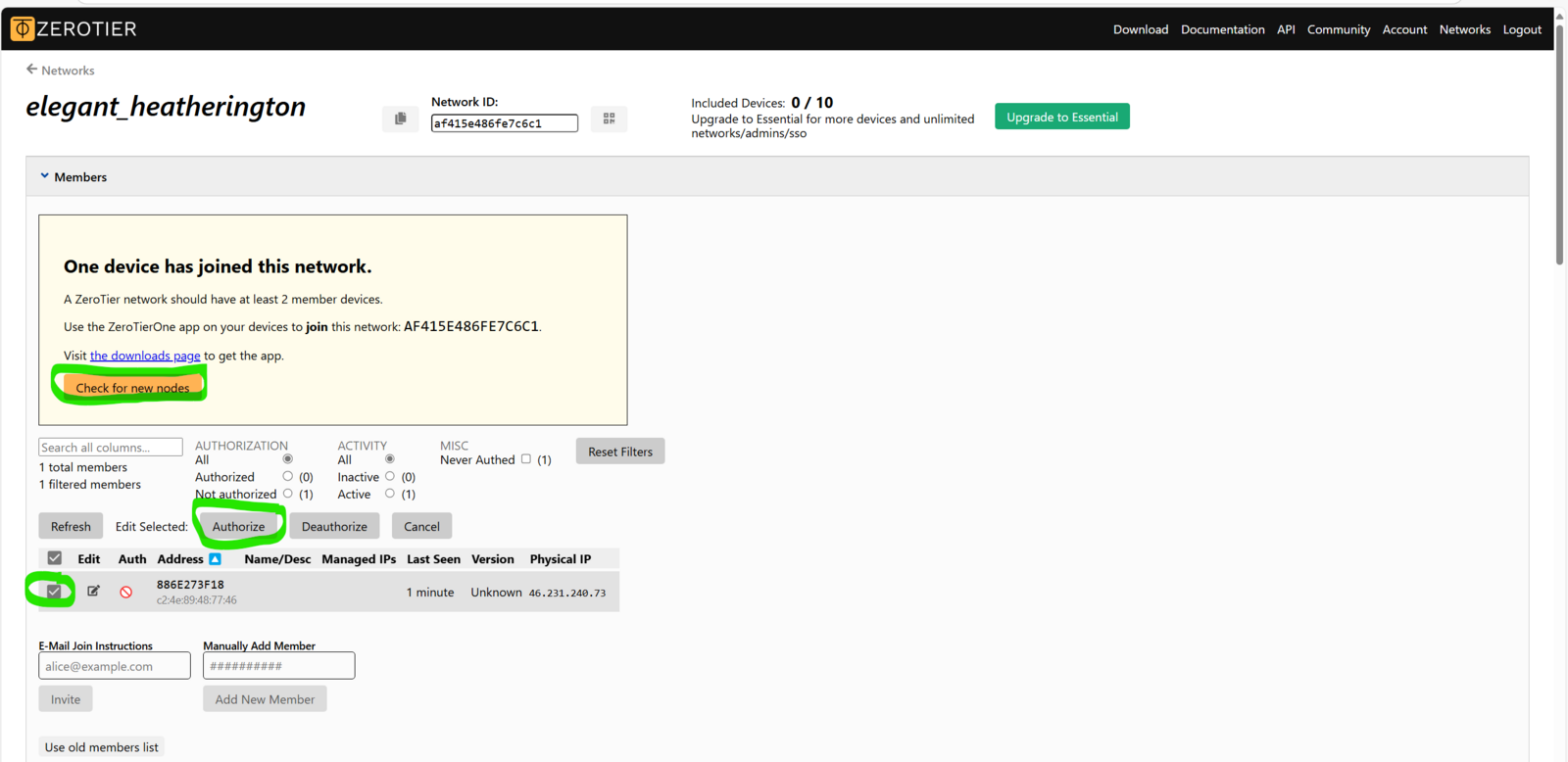The height and width of the screenshot is (762, 1568).
Task: Click the Authorize button
Action: (x=238, y=526)
